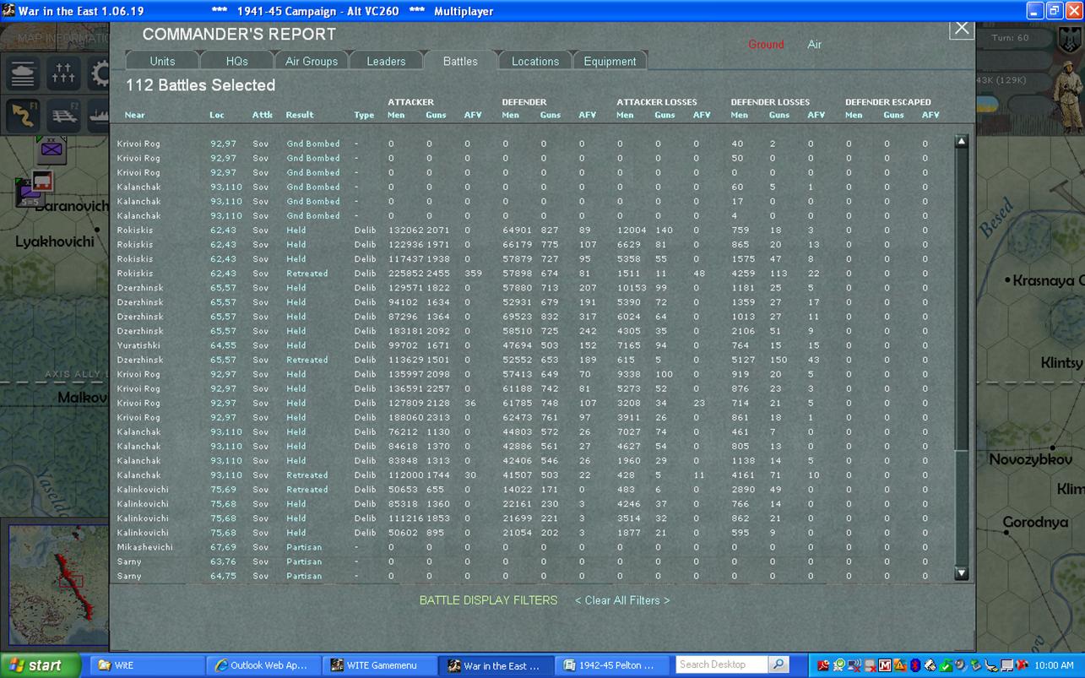Open the Equipment tab
This screenshot has width=1085, height=678.
pos(610,61)
